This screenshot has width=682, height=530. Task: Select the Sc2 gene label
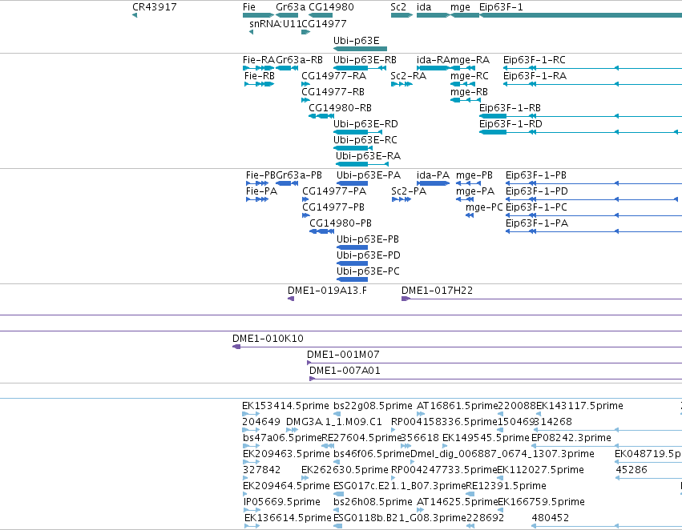398,7
